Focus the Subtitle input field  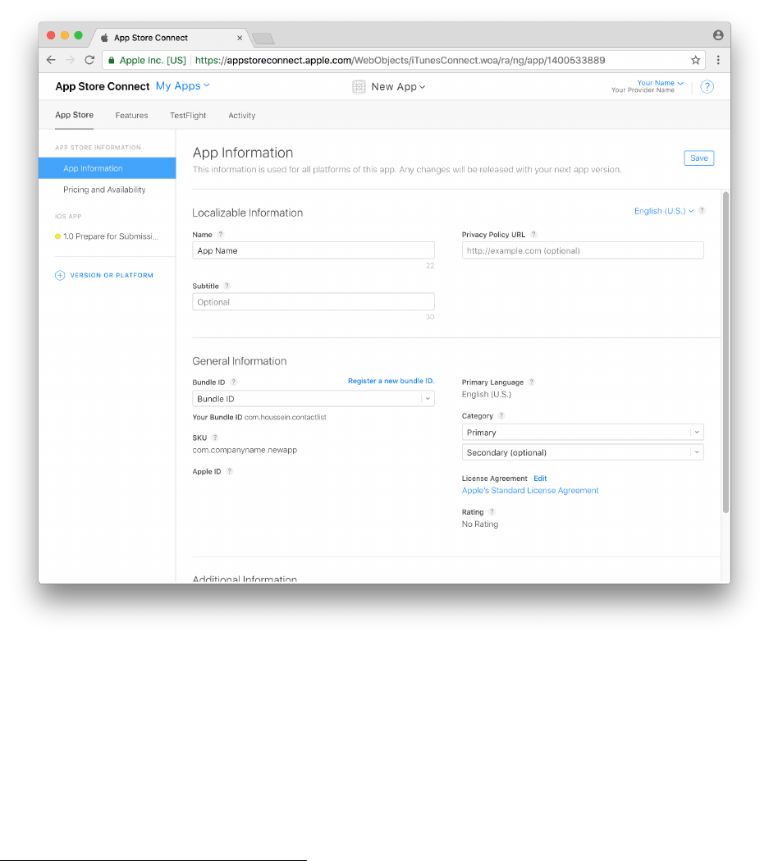coord(314,302)
